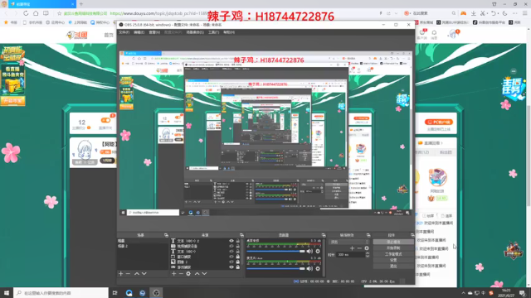
Task: Open OBS 设置 settings button
Action: coord(393,260)
